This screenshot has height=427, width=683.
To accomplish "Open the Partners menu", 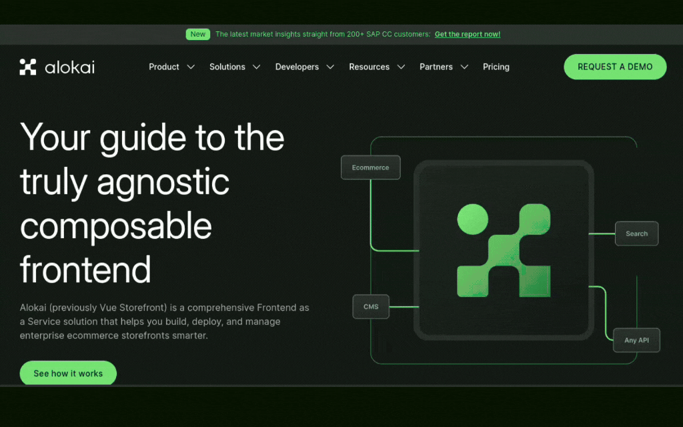I will (x=436, y=67).
